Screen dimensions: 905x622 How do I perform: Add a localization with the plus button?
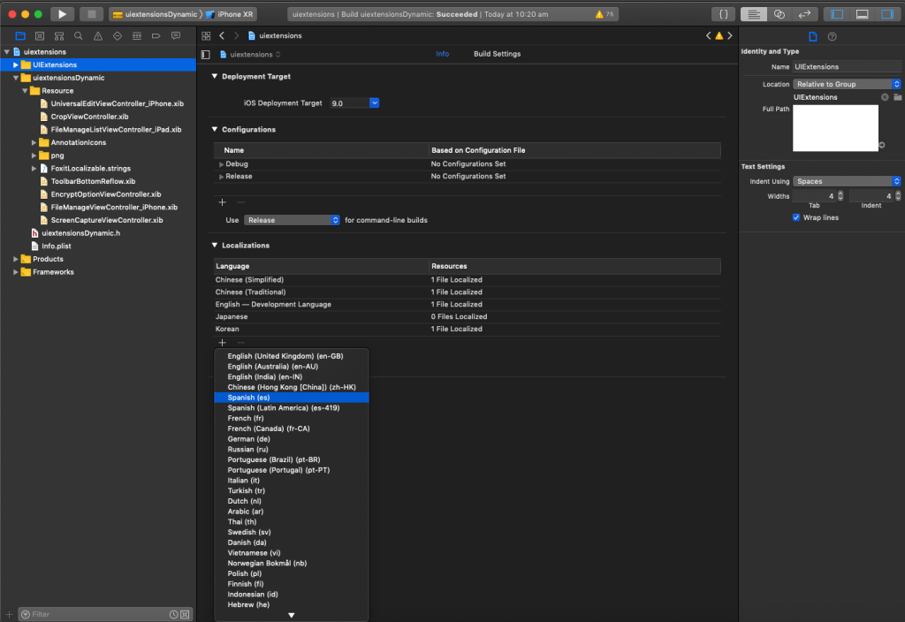(x=222, y=343)
